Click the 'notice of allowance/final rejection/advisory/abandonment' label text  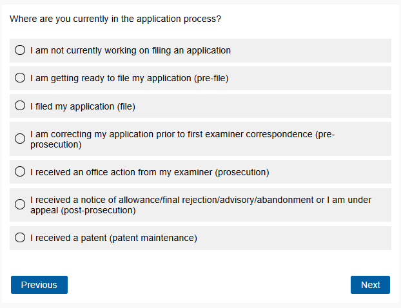pos(193,200)
